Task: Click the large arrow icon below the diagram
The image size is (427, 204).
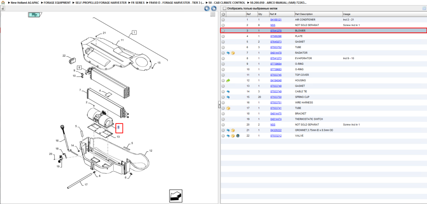Action: (175, 195)
